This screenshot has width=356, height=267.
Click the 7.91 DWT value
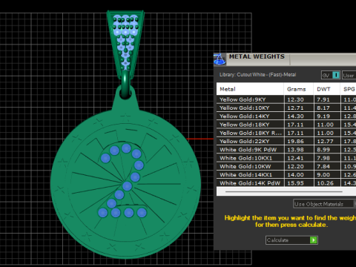[323, 99]
